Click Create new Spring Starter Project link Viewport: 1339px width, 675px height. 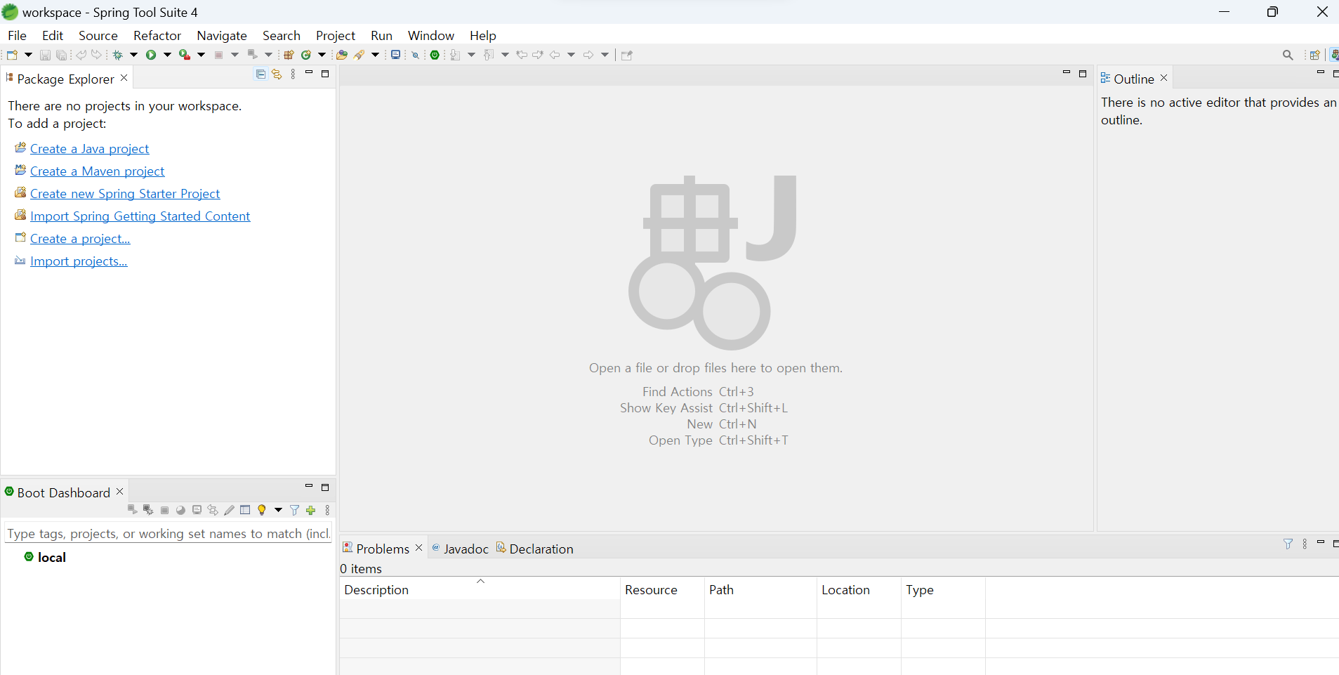[x=125, y=194]
